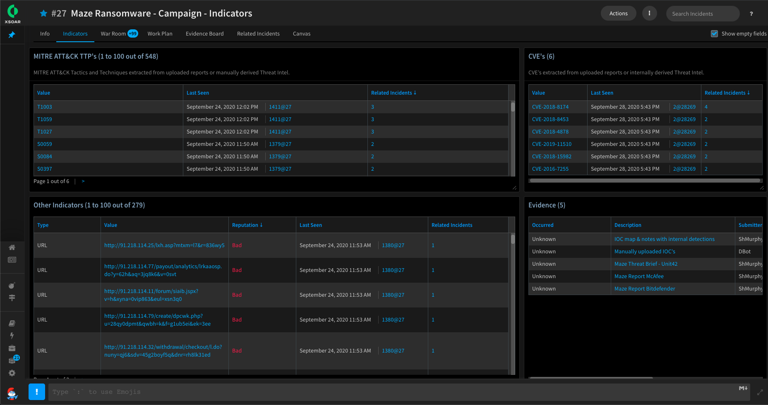Screen dimensions: 768x405
Task: Click the Search Incidents input field
Action: (703, 14)
